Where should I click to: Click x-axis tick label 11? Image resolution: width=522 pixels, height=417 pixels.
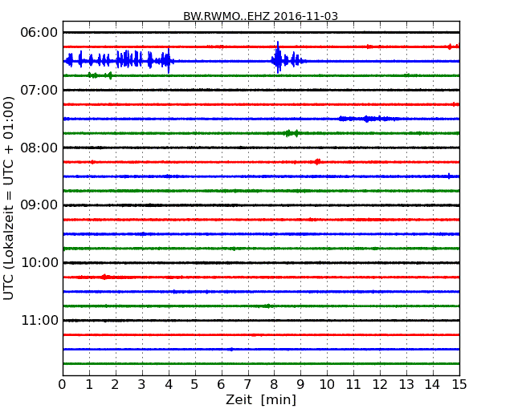click(353, 385)
